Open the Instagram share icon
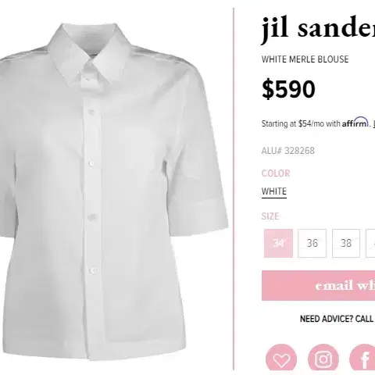This screenshot has width=375, height=375. click(x=323, y=359)
